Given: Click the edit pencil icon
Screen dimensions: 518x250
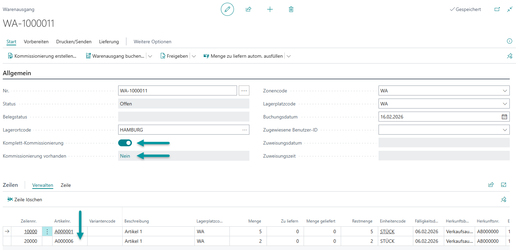Looking at the screenshot, I should pyautogui.click(x=227, y=10).
